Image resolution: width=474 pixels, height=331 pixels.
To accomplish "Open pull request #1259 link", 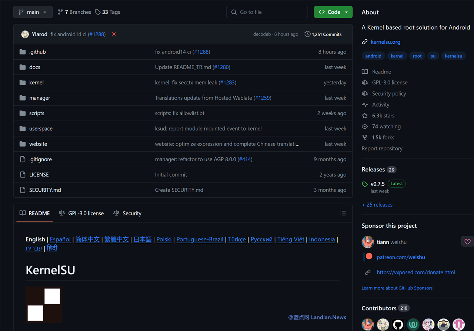I will pos(263,98).
